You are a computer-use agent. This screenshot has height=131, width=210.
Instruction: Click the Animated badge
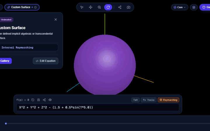tap(6, 20)
